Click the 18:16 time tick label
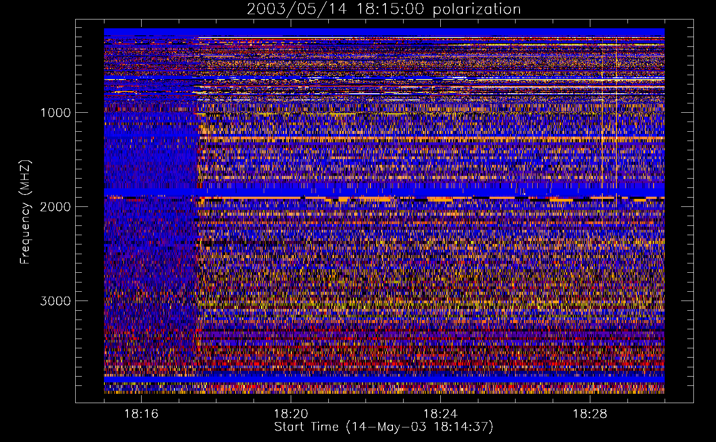Image resolution: width=716 pixels, height=442 pixels. pos(141,414)
